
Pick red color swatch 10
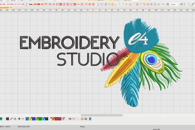point(56,119)
